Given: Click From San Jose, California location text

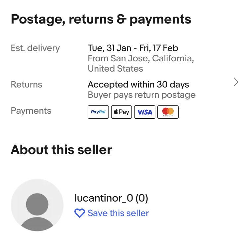Looking at the screenshot, I should tap(141, 59).
